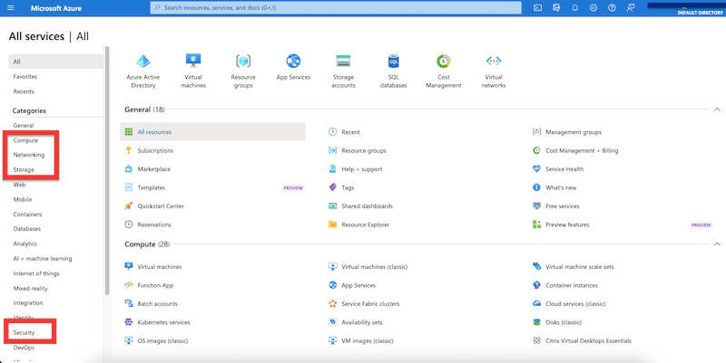Click the Subscriptions key icon
This screenshot has width=726, height=363.
(129, 150)
